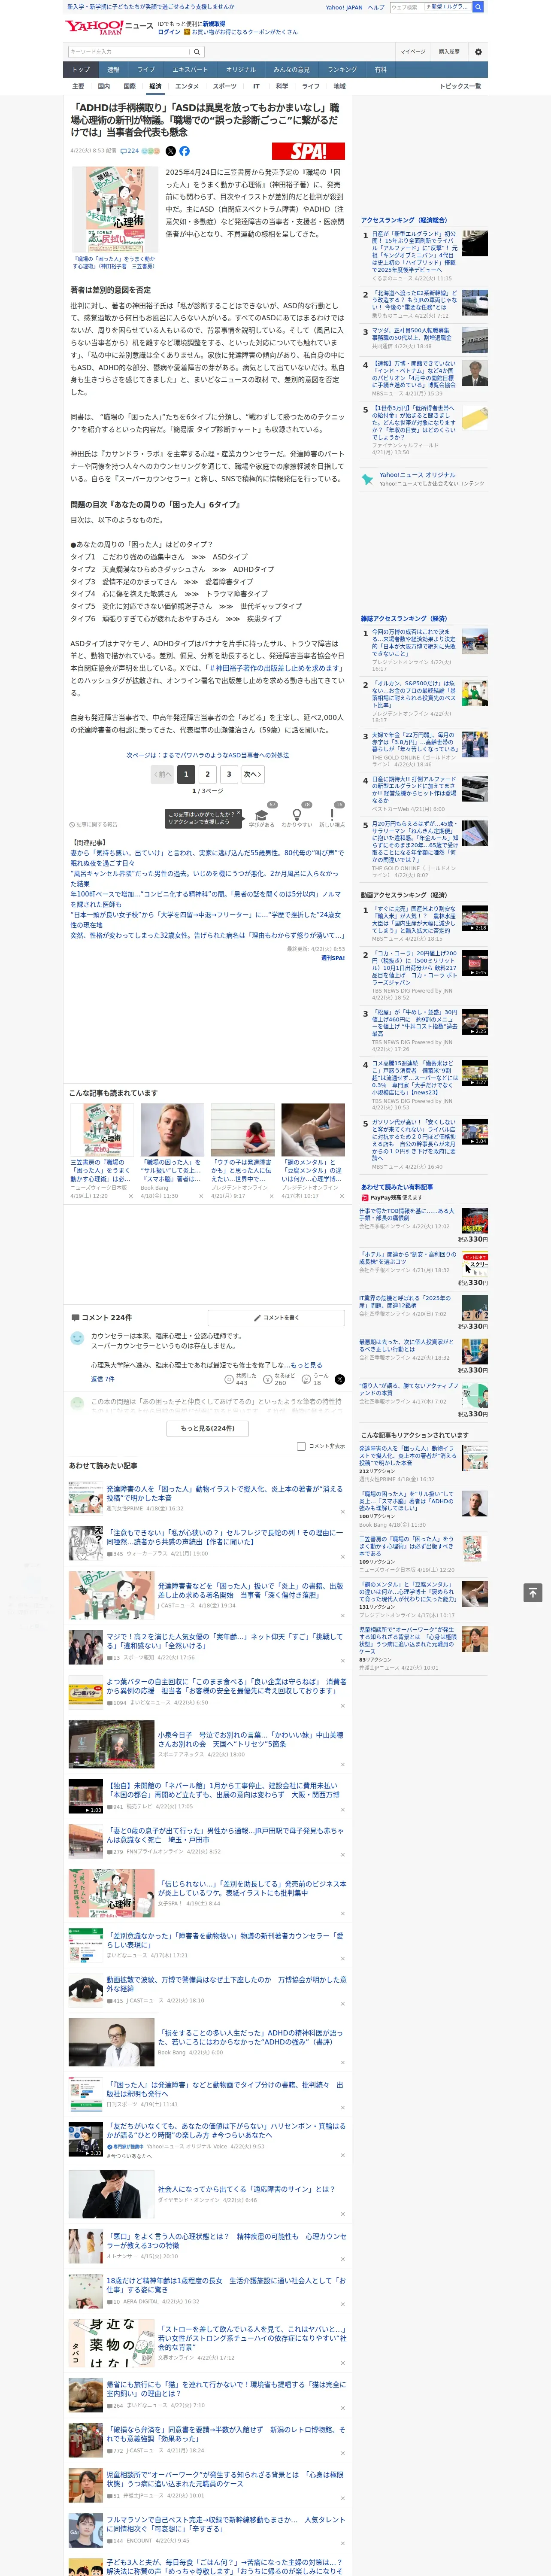Click the top web search magnifier button
Viewport: 551px width, 2576px height.
pyautogui.click(x=478, y=7)
